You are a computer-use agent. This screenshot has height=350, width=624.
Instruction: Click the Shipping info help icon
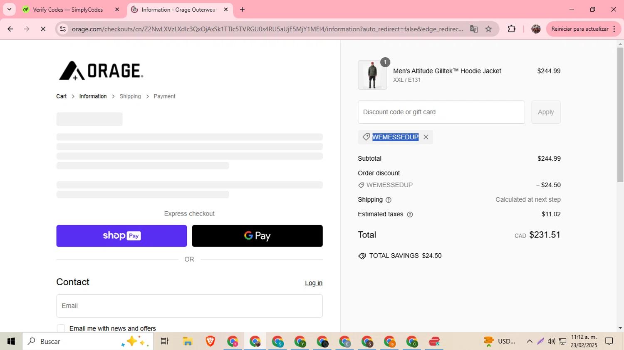[x=389, y=200]
